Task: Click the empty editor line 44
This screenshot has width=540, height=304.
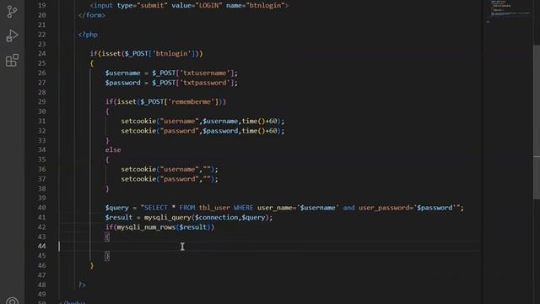Action: tap(268, 246)
